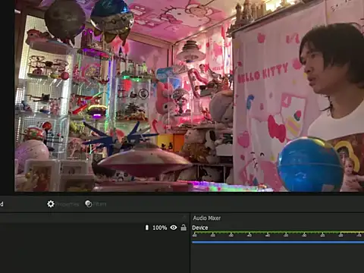Image resolution: width=364 pixels, height=273 pixels.
Task: Open source Properties via gear icon
Action: coord(63,204)
